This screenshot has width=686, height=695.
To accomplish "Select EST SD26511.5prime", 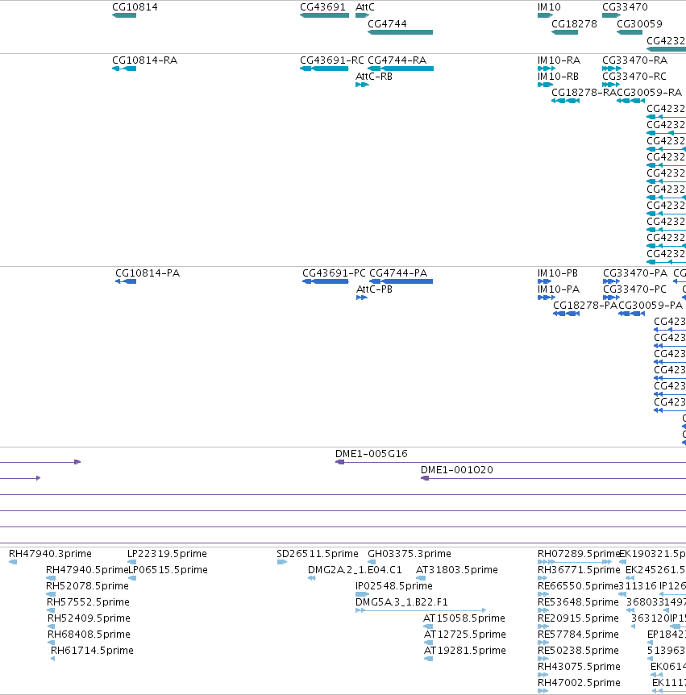I will (282, 562).
